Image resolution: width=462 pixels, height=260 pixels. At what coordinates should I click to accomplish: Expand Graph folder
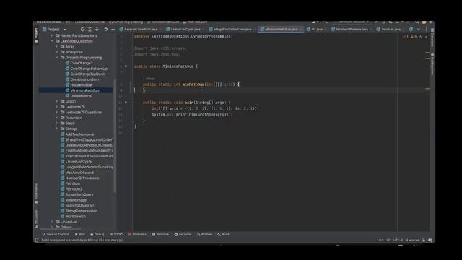point(57,101)
